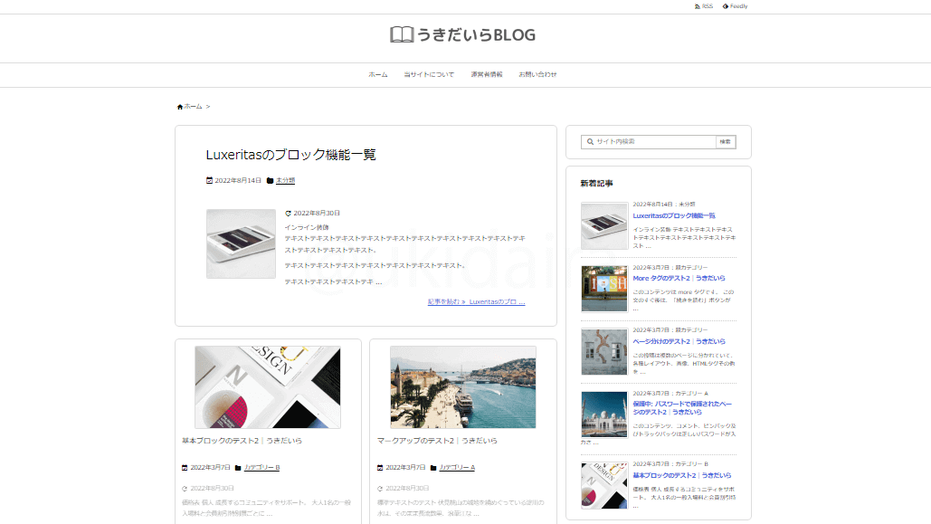Click the thumbnail beside ページ分けのテスト2
The height and width of the screenshot is (524, 931).
pyautogui.click(x=604, y=352)
